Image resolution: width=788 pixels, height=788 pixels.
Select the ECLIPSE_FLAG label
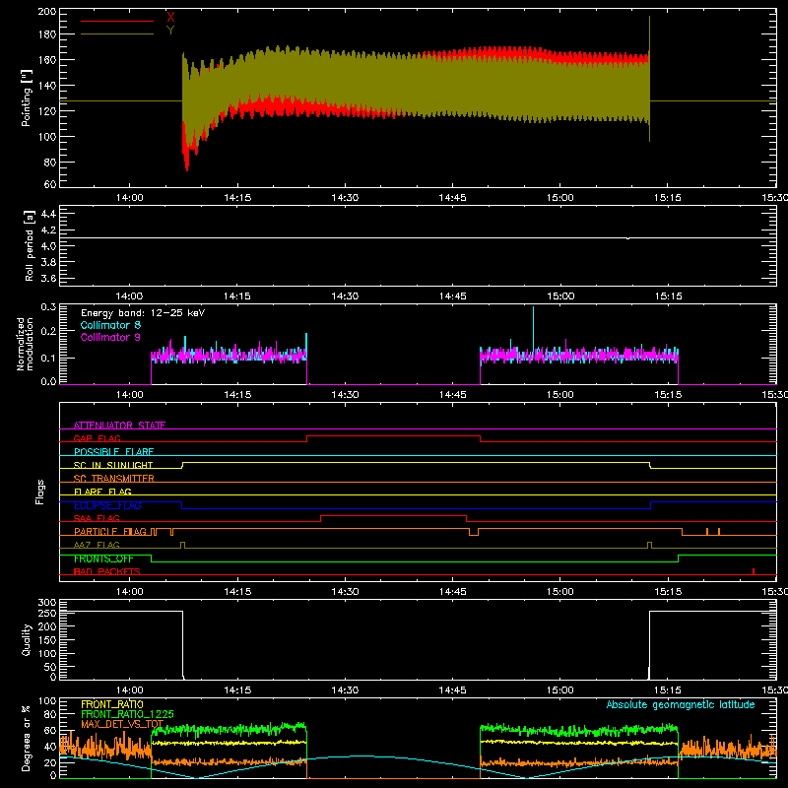[x=107, y=505]
